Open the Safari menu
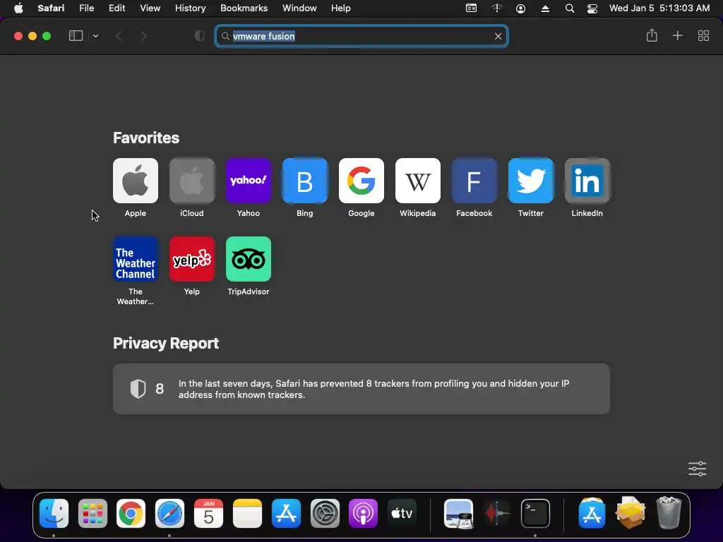 [x=51, y=8]
